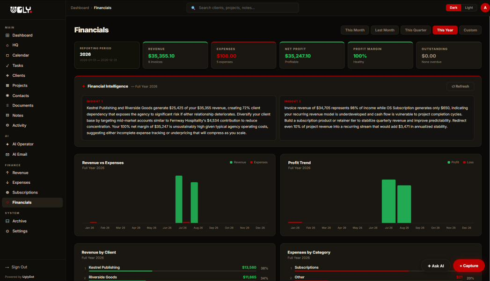Refresh the Financial Intelligence insights
The width and height of the screenshot is (490, 281).
pos(460,86)
